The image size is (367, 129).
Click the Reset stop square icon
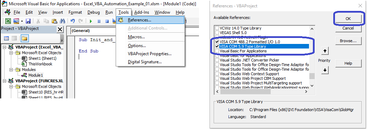click(x=107, y=21)
